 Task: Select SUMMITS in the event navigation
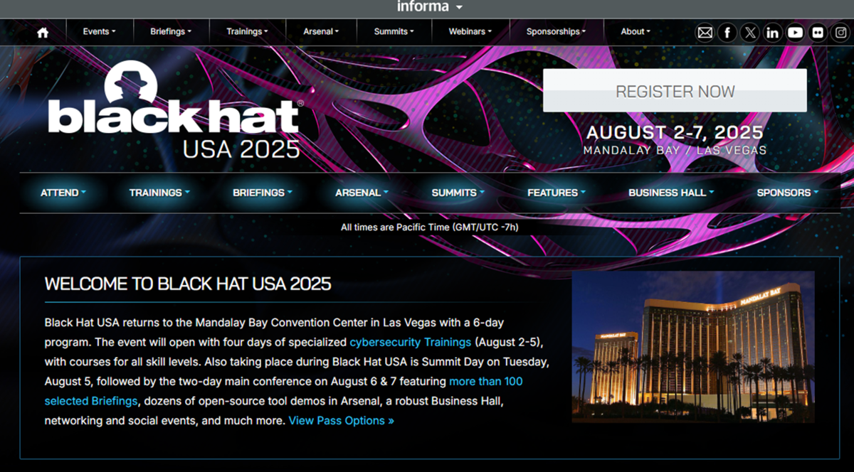tap(458, 193)
